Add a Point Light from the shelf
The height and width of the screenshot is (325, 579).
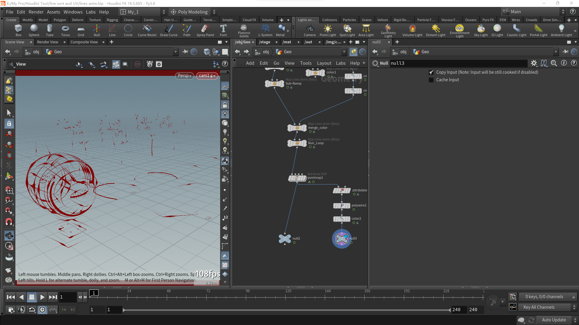328,30
